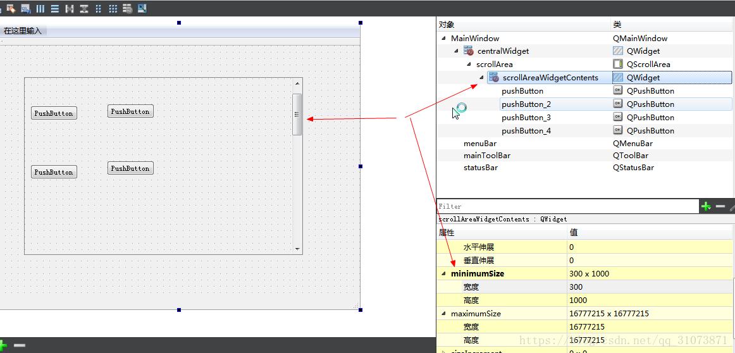This screenshot has width=735, height=353.
Task: Collapse the minimumSize property group
Action: pos(443,274)
